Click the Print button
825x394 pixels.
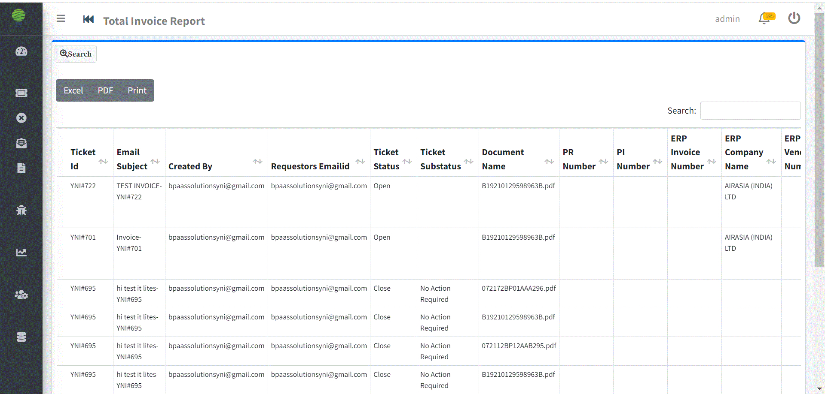pos(137,90)
